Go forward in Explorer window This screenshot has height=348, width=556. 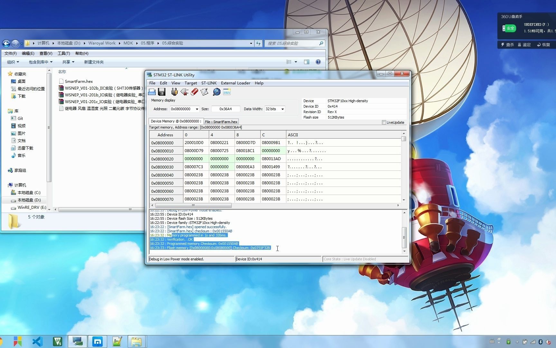[15, 43]
